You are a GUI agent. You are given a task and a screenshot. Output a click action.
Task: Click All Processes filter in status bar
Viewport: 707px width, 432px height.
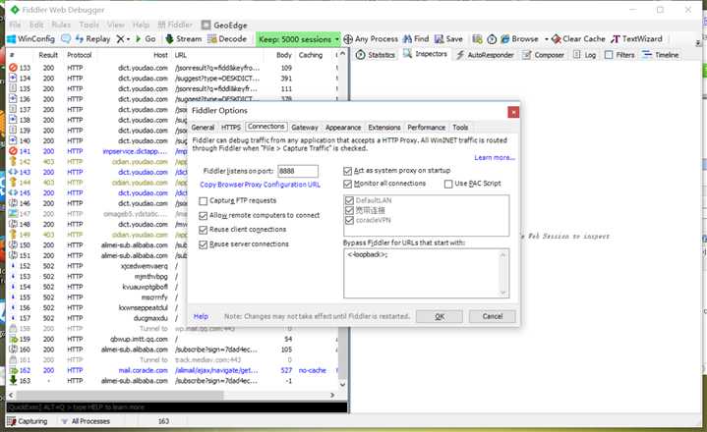coord(86,421)
